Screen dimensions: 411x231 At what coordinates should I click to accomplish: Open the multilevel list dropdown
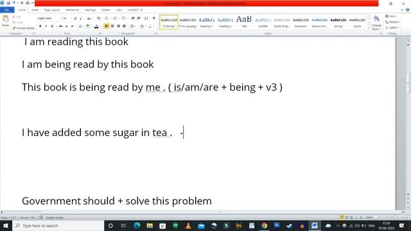(124, 19)
